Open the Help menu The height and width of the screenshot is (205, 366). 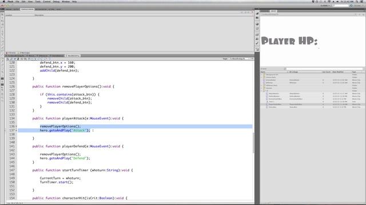74,1
